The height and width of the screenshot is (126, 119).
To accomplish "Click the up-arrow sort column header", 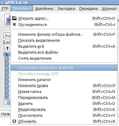I will pos(7,48).
